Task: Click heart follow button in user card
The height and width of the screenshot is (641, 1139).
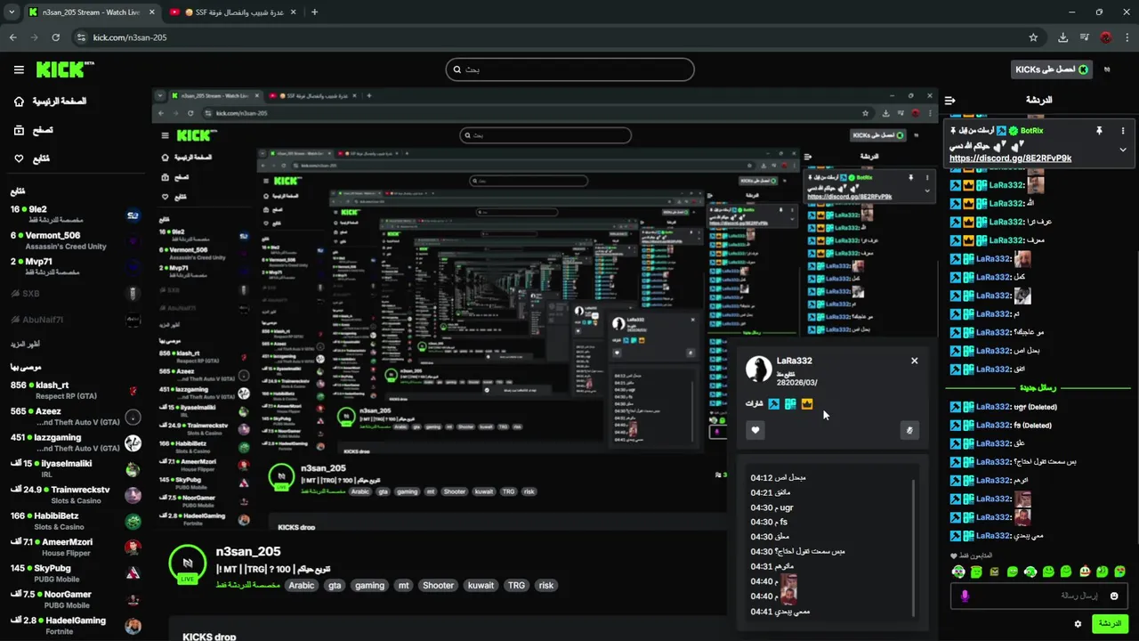Action: pyautogui.click(x=755, y=430)
